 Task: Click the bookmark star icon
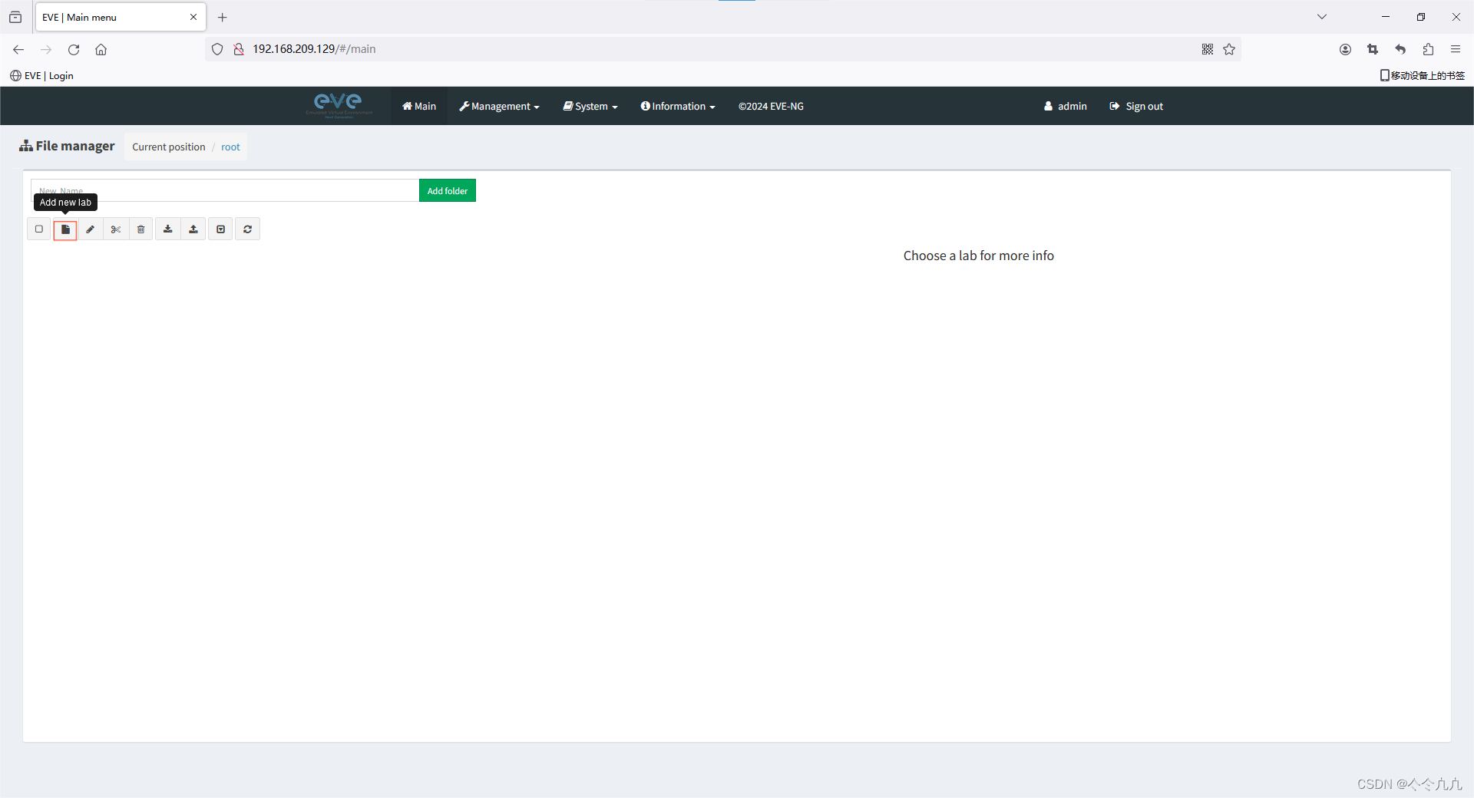(x=1229, y=49)
